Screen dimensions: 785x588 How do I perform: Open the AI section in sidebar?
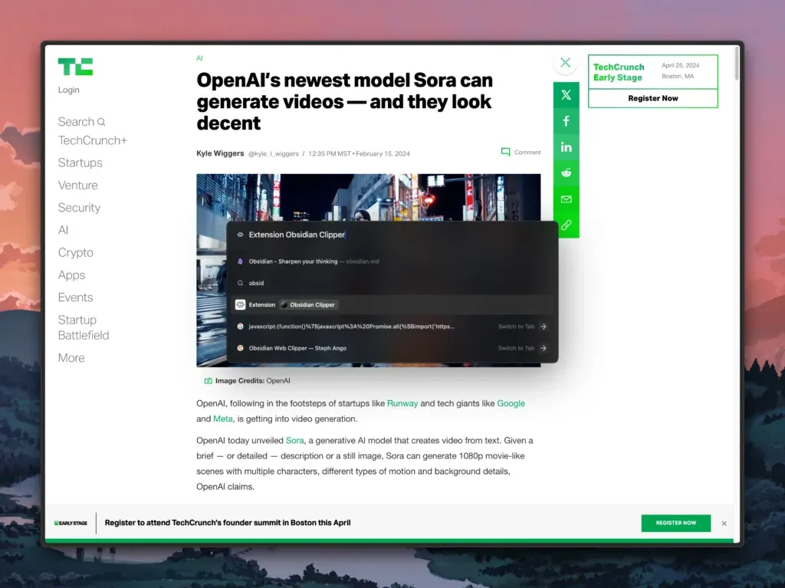tap(63, 230)
